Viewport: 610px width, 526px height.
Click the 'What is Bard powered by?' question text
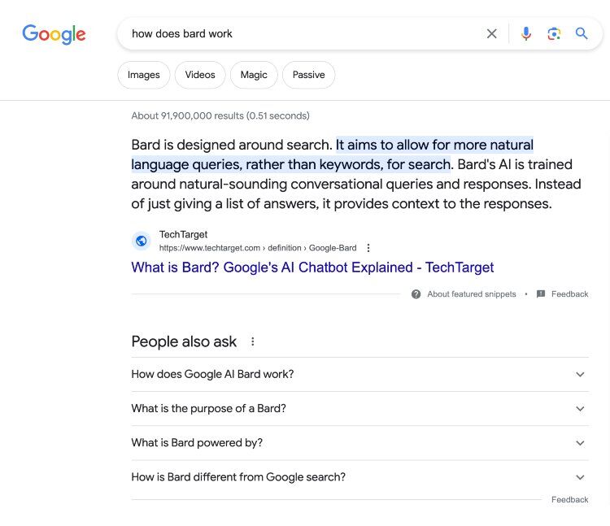(x=197, y=442)
